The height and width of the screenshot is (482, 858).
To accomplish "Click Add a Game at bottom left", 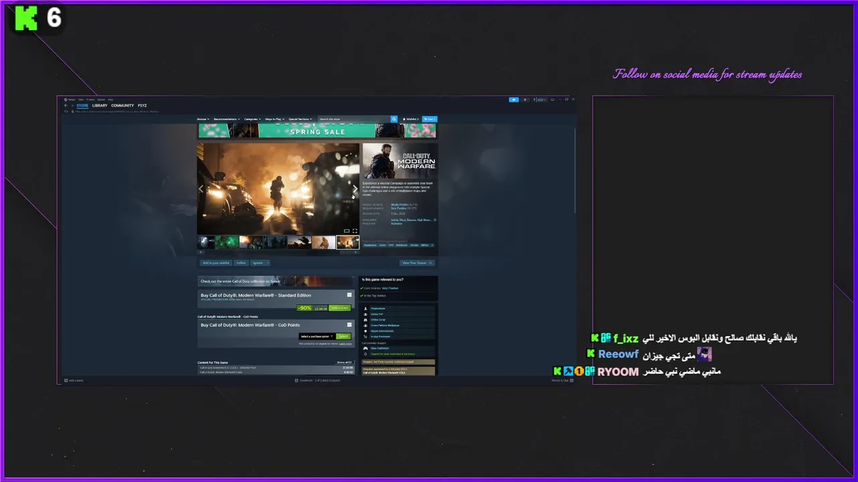I will pos(74,380).
